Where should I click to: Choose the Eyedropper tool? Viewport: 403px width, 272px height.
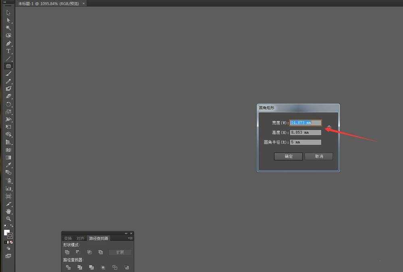(8, 165)
